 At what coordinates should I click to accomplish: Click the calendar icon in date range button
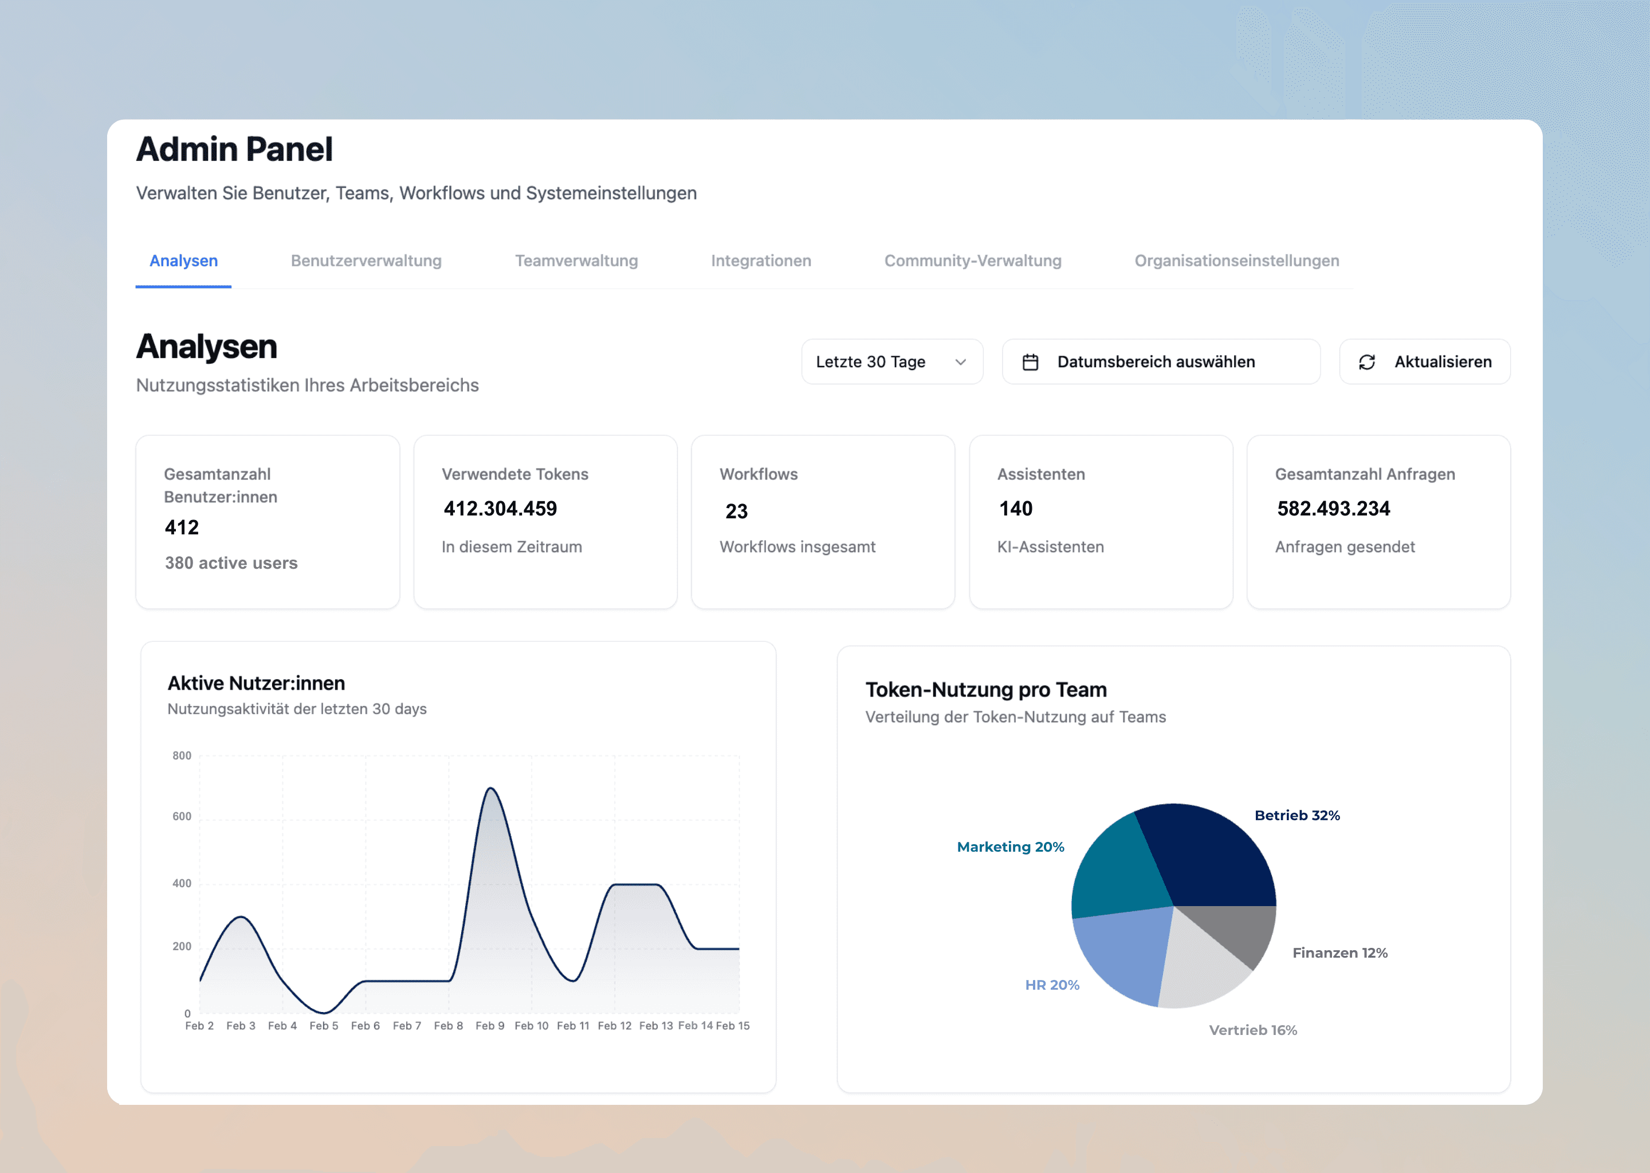[1030, 362]
